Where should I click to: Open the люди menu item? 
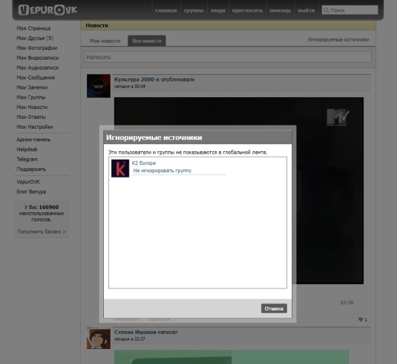point(218,11)
